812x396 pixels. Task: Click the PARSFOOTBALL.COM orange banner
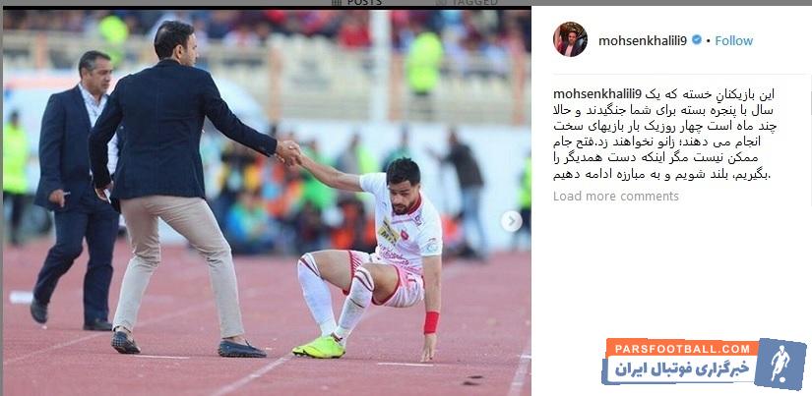682,348
